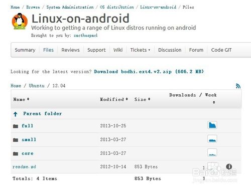Viewport: 251px width, 189px height.
Task: Switch to the Reviews tab
Action: coord(70,50)
